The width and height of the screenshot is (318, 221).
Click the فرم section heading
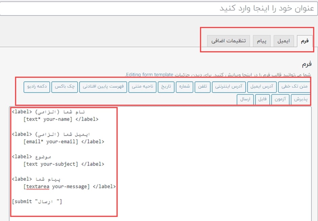[x=307, y=64]
